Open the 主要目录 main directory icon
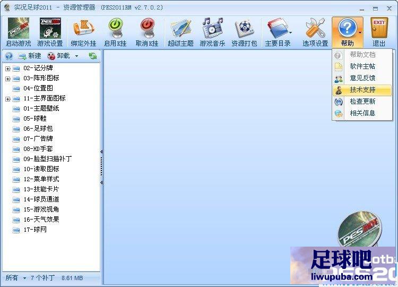 point(278,32)
